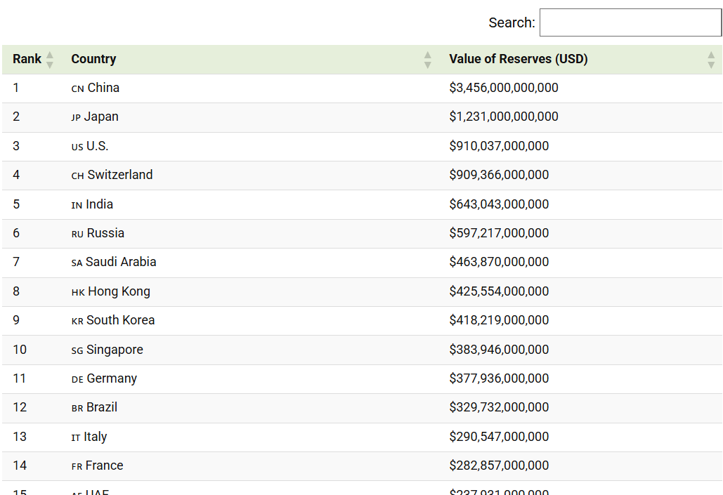Sort table by Rank column arrows

(50, 60)
